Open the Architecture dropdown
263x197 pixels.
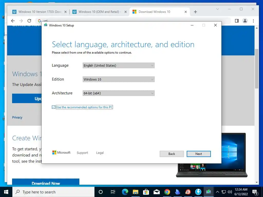click(x=118, y=93)
